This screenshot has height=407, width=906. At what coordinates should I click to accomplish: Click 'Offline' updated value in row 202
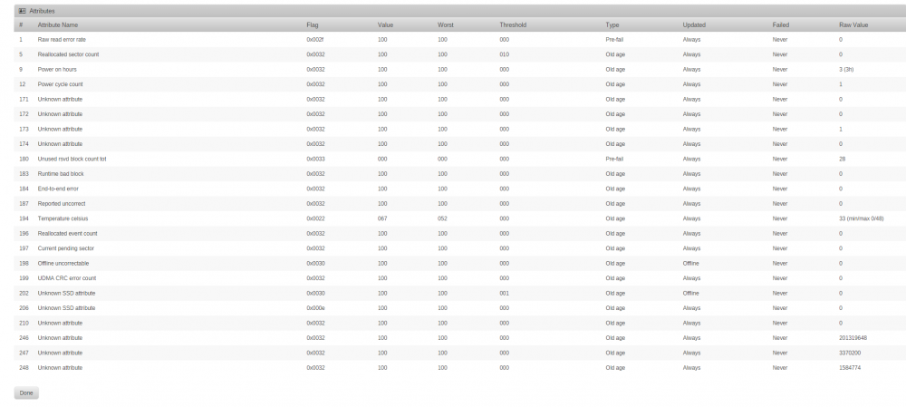point(690,293)
